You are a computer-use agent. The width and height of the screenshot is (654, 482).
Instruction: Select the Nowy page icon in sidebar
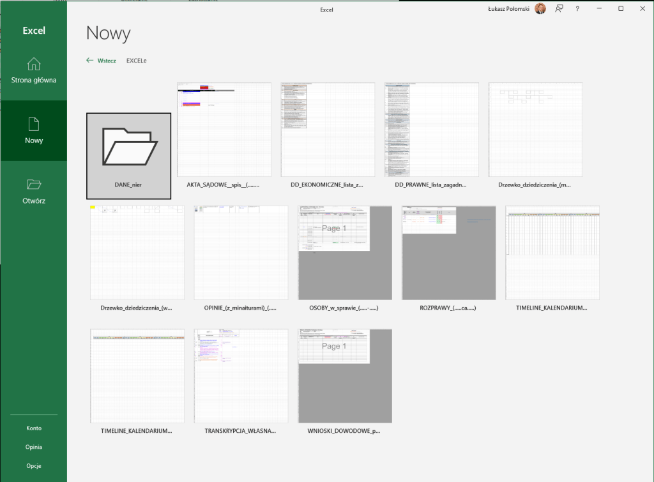pyautogui.click(x=34, y=124)
